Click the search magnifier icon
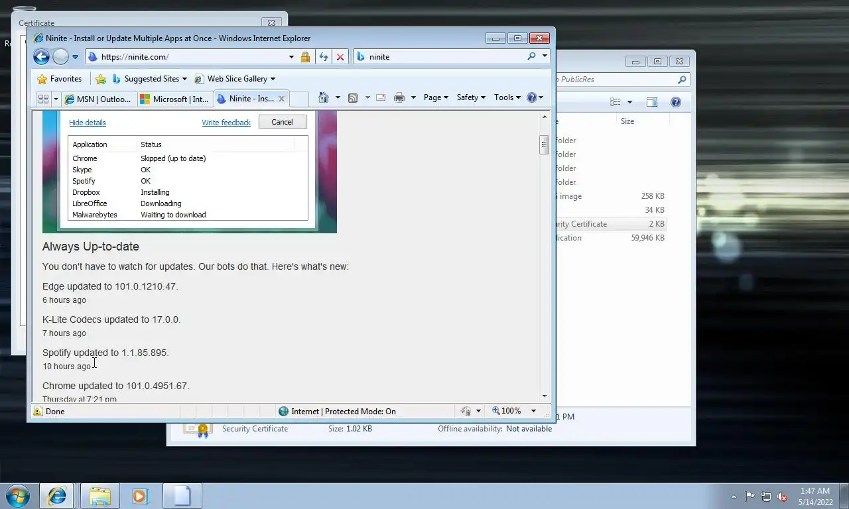 pos(531,56)
